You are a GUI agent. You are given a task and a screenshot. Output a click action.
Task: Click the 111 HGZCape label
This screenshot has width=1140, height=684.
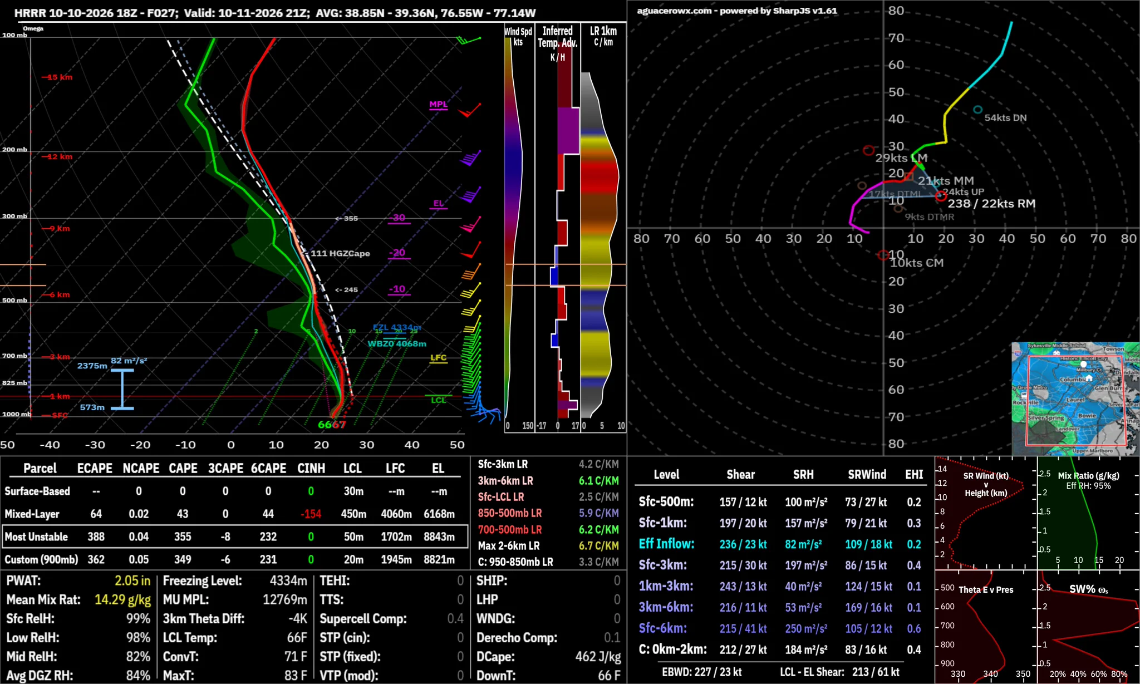pyautogui.click(x=340, y=253)
